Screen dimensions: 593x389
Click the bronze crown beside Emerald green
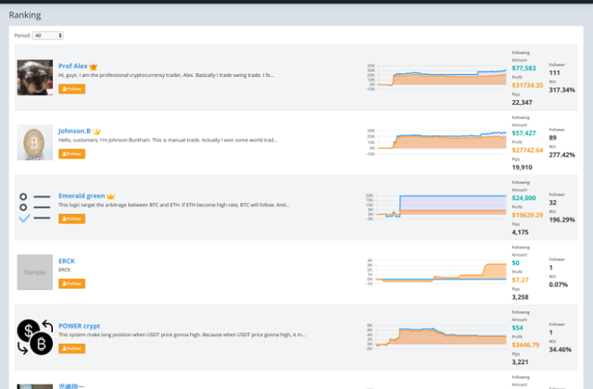(111, 196)
